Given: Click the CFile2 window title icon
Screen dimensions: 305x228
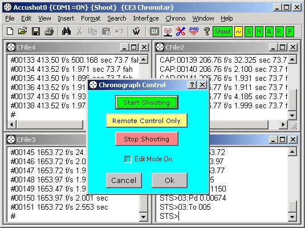Looking at the screenshot, I should (x=160, y=47).
